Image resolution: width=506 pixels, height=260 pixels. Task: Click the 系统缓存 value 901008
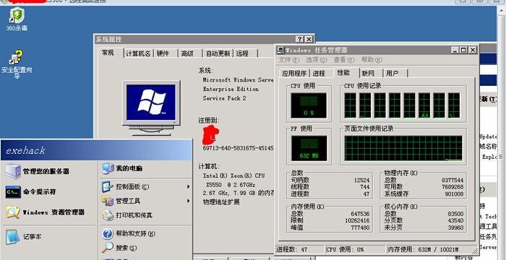pos(454,194)
